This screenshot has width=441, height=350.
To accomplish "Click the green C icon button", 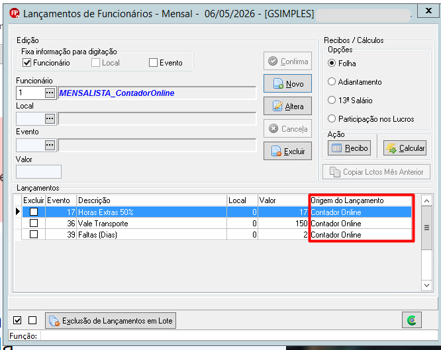I will click(412, 320).
